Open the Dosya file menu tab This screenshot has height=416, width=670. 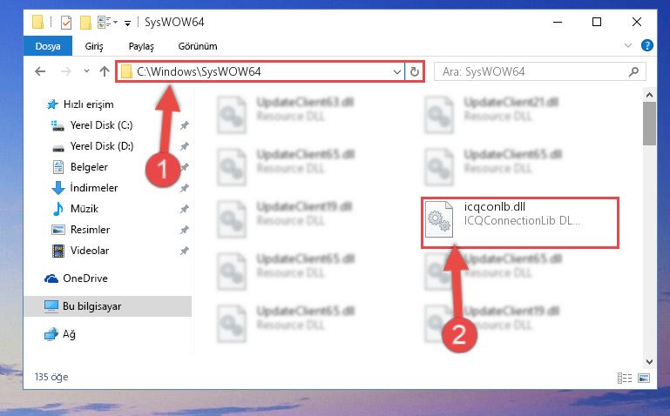click(47, 46)
